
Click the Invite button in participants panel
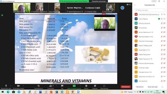pyautogui.click(x=140, y=87)
